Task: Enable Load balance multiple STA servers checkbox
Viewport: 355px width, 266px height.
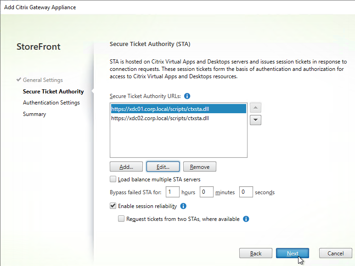Action: [x=113, y=179]
